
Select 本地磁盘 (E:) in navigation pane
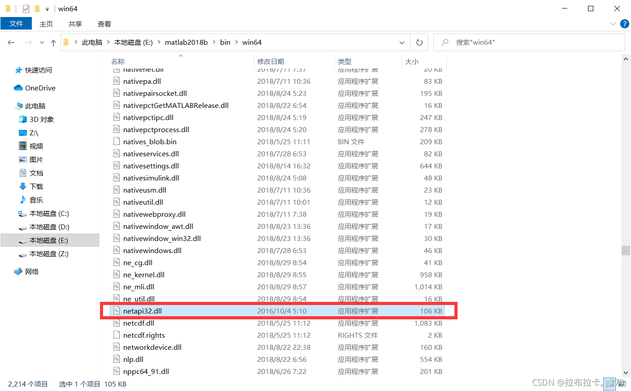tap(50, 240)
